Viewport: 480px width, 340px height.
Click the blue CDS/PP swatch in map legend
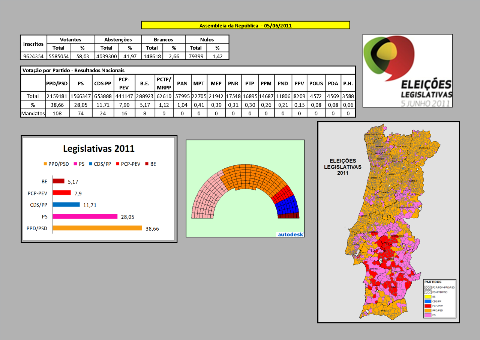[428, 301]
